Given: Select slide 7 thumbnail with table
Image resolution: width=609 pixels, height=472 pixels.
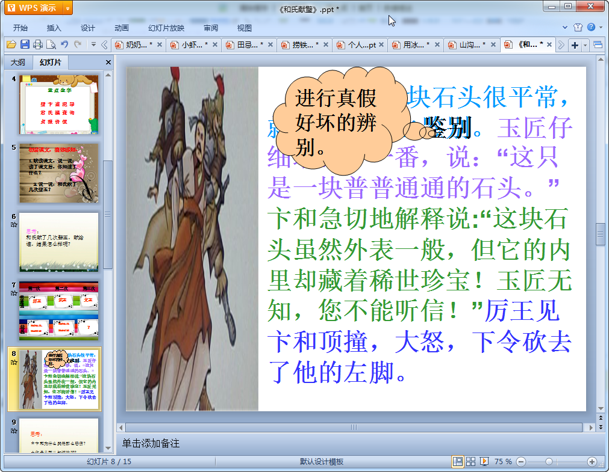Looking at the screenshot, I should (58, 311).
